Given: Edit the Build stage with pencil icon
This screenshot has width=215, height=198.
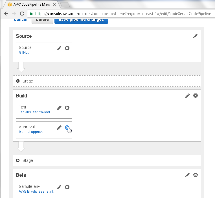Looking at the screenshot, I should pyautogui.click(x=188, y=95).
